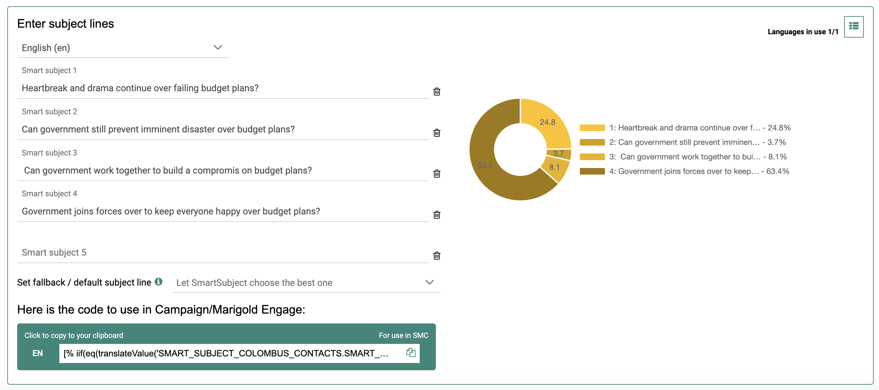
Task: Delete Smart subject 1 with trash icon
Action: pyautogui.click(x=437, y=91)
